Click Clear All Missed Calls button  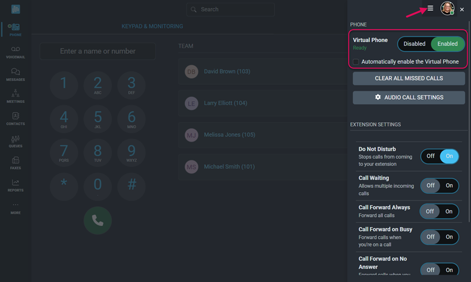(x=409, y=78)
